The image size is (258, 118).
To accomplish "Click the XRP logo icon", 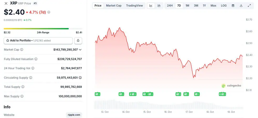I will pyautogui.click(x=6, y=3).
